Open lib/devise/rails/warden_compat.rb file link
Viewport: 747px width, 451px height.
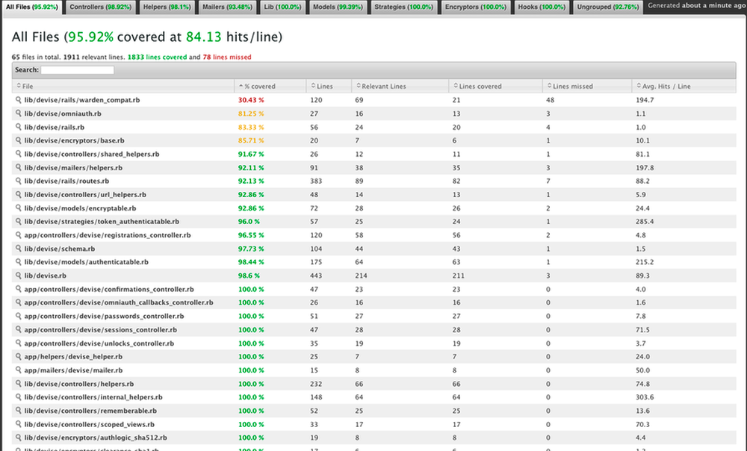[x=82, y=100]
